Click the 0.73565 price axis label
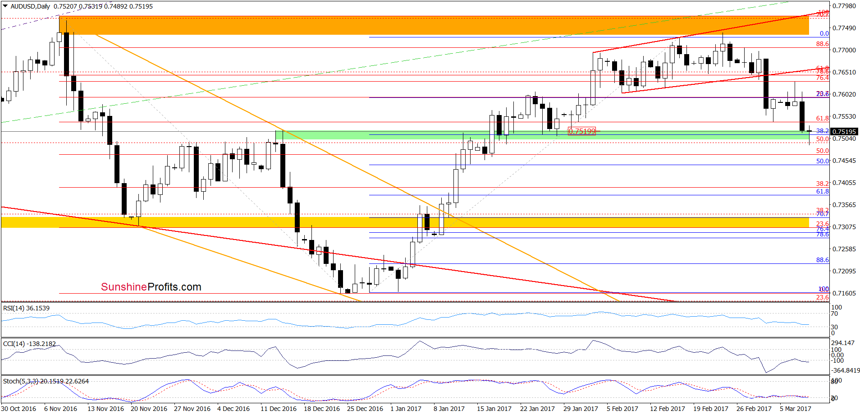860x415 pixels. (x=844, y=205)
